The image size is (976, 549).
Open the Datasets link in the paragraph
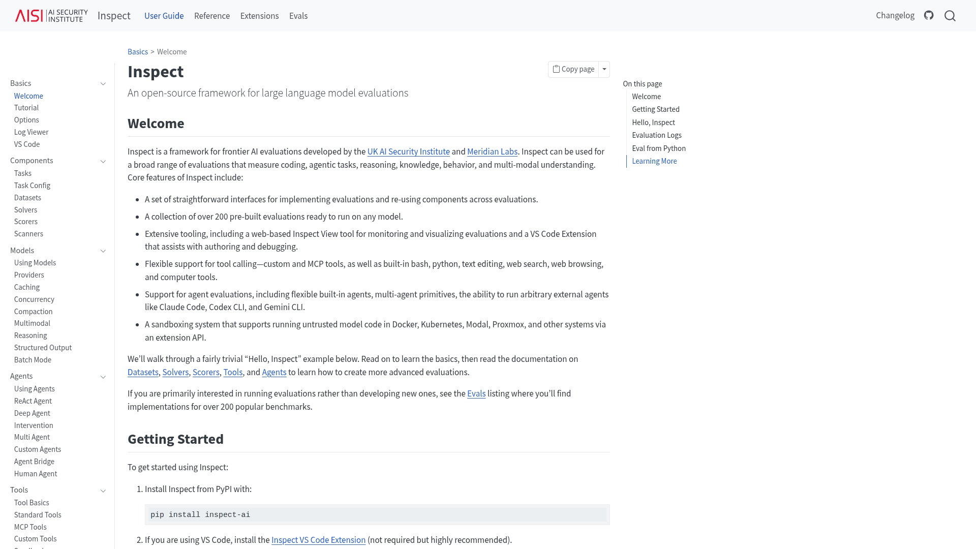143,372
